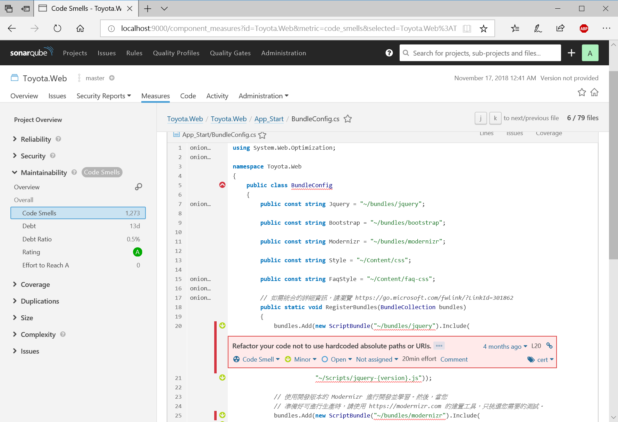Open the reading view icon in address bar
Image resolution: width=618 pixels, height=422 pixels.
coord(467,28)
